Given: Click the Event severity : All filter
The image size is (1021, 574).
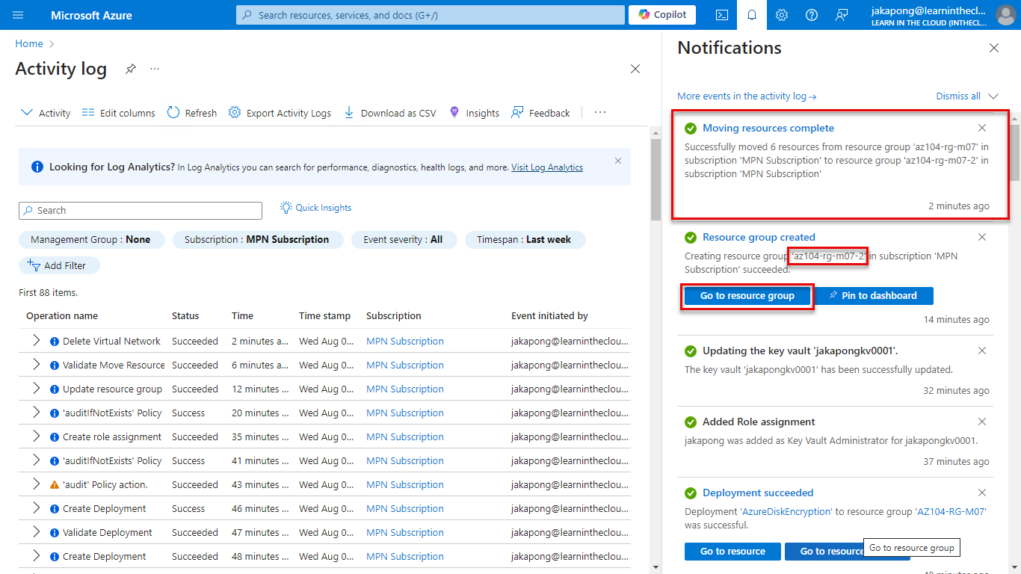Looking at the screenshot, I should pyautogui.click(x=404, y=240).
